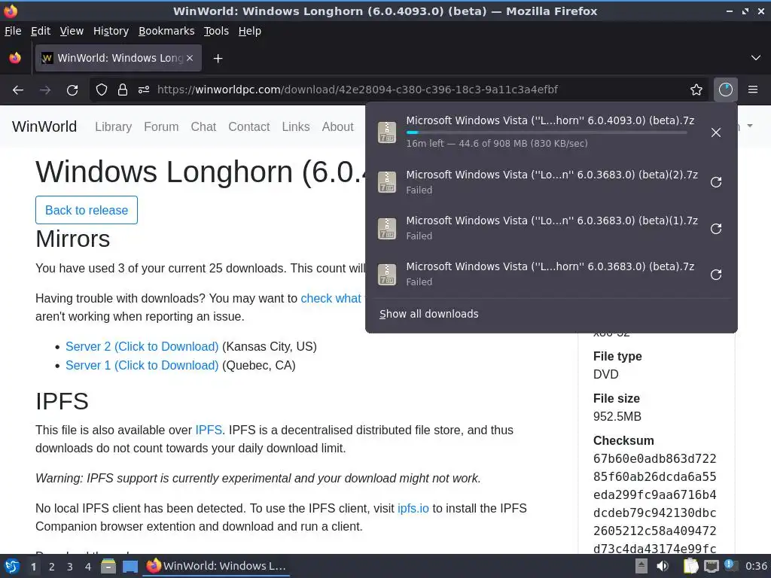Retry the 6.0.3683.0 (beta)(2).7z download

click(x=716, y=182)
